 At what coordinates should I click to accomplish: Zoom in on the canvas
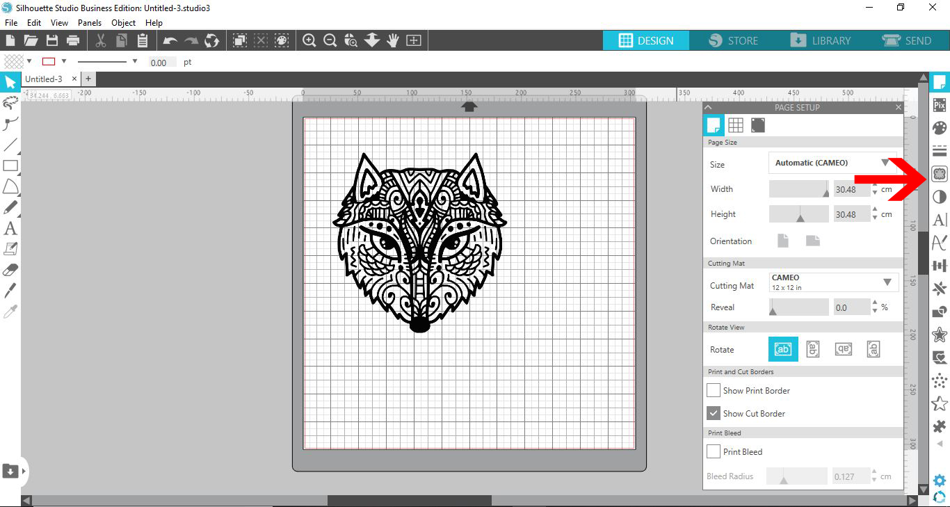[309, 40]
